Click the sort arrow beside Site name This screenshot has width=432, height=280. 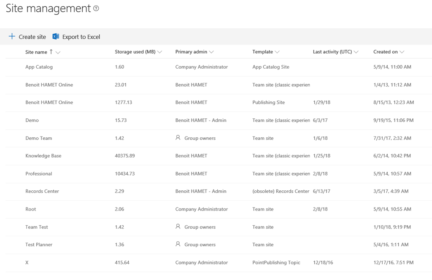pyautogui.click(x=51, y=52)
